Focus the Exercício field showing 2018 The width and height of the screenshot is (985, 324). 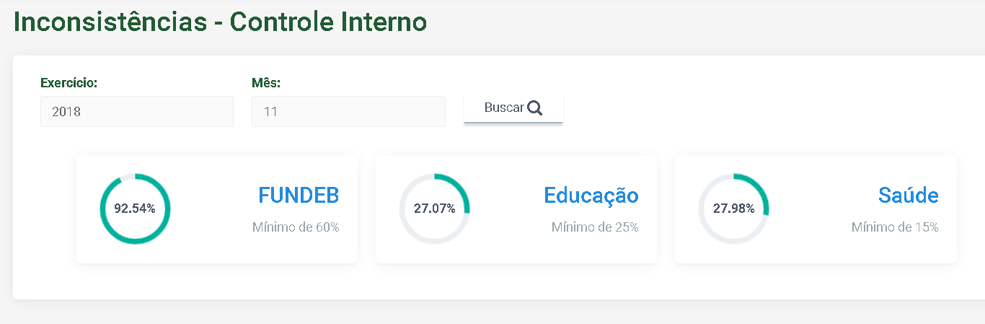(137, 112)
